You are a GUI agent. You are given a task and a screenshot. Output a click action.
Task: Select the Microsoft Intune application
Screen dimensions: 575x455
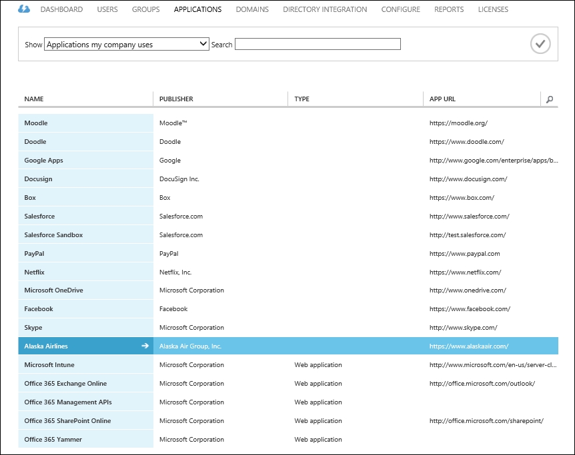49,365
